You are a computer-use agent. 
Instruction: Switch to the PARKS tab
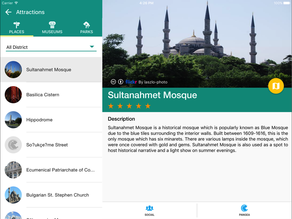coord(87,28)
